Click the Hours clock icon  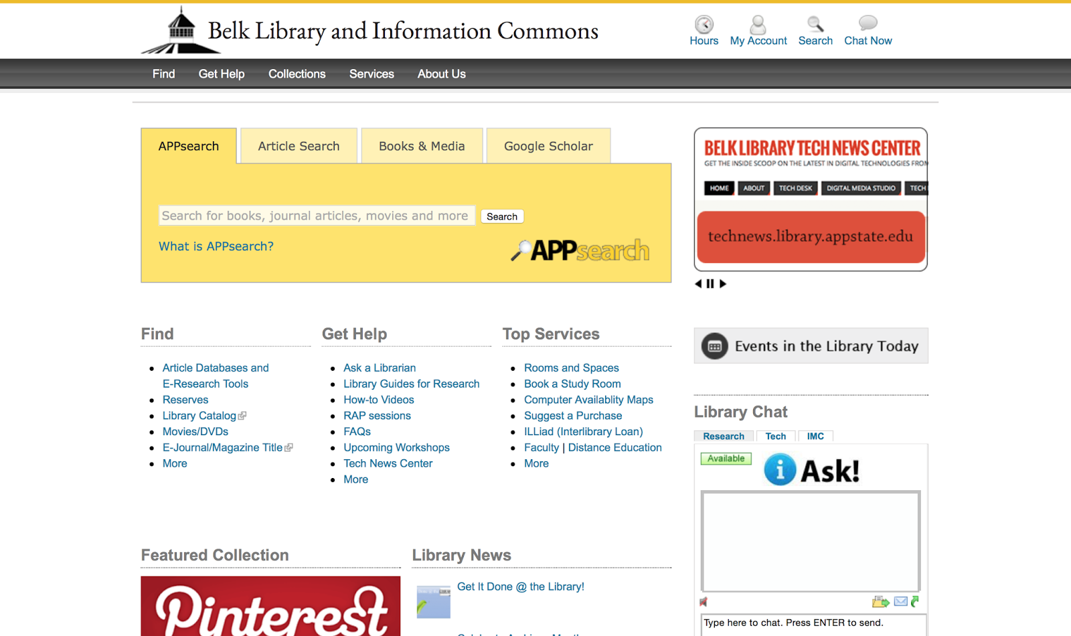click(x=704, y=25)
